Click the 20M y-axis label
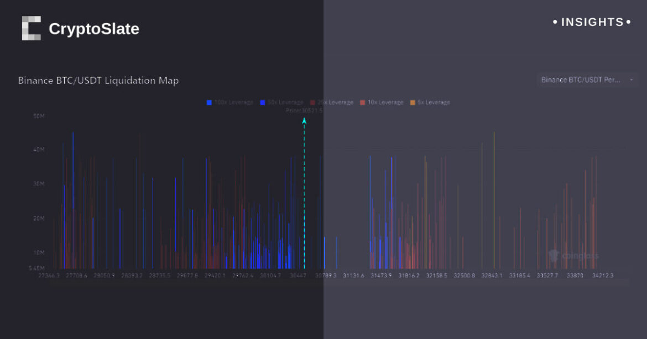 point(39,218)
